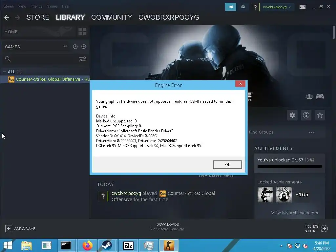Go to the LIBRARY tab
The width and height of the screenshot is (336, 252).
coord(71,17)
